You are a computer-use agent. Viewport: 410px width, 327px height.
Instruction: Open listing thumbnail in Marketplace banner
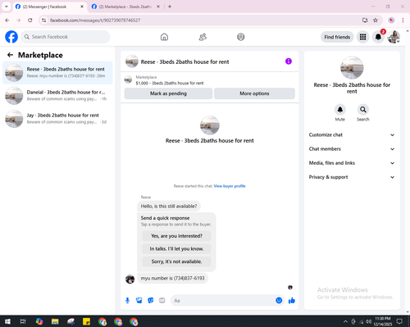[128, 79]
